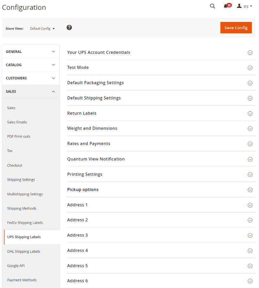
Task: Open the search magnifier icon
Action: (212, 6)
